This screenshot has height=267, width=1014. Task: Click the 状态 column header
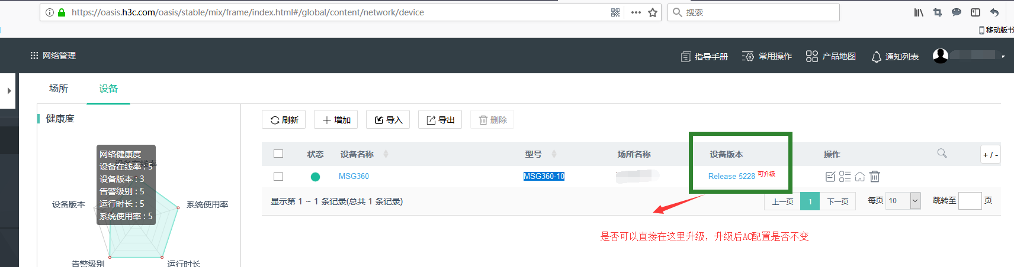pyautogui.click(x=315, y=154)
